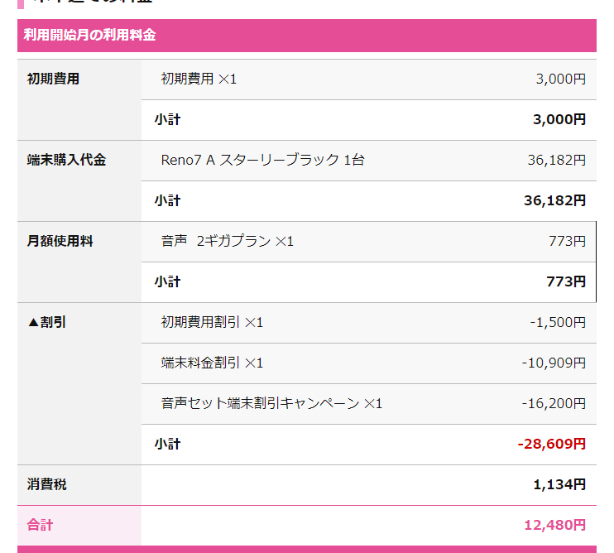
Task: Click the 初期費用割引 ×1 line
Action: coord(212,322)
